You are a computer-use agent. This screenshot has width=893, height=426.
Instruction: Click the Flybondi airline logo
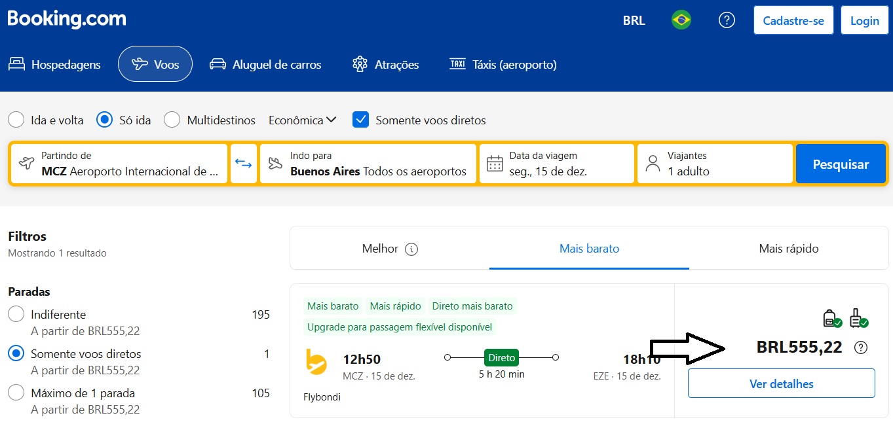point(316,362)
